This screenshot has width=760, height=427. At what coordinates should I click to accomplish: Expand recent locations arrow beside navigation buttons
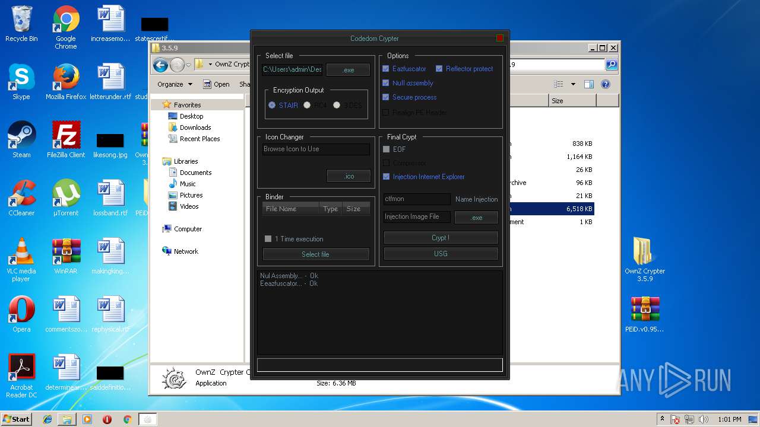(x=188, y=65)
